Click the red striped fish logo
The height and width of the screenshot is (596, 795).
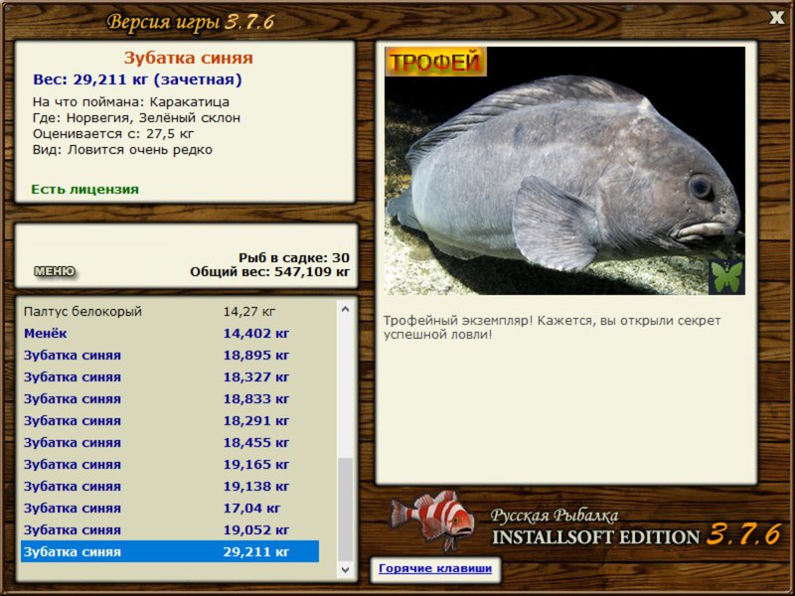point(432,520)
